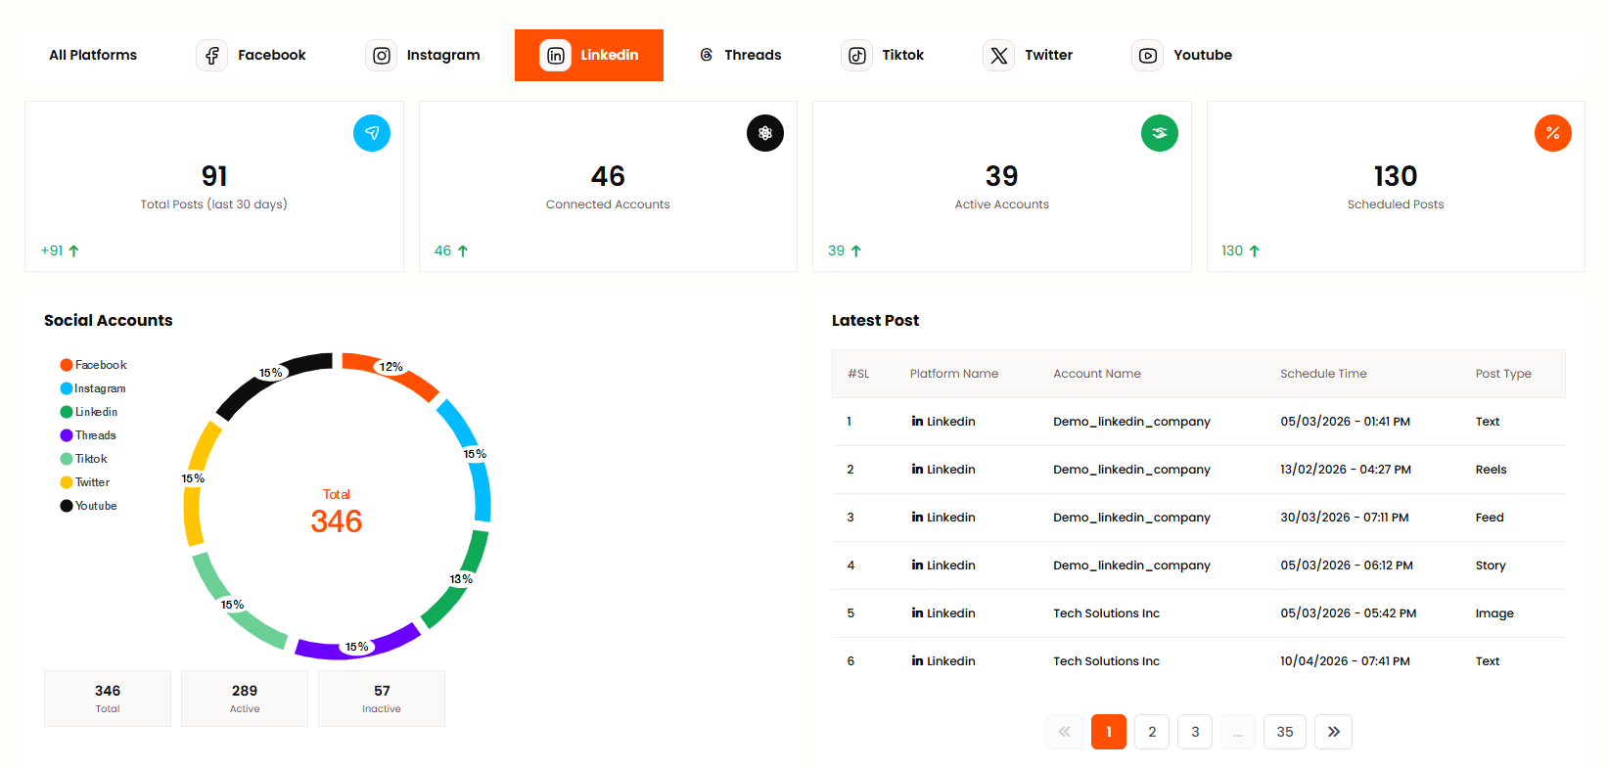Image resolution: width=1608 pixels, height=769 pixels.
Task: Click Linkedin icon in table row 1
Action: [x=917, y=421]
